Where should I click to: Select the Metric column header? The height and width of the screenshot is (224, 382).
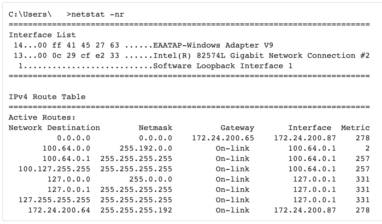(355, 128)
